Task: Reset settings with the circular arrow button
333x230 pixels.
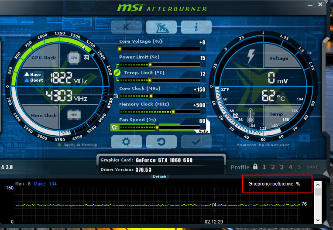Action: [x=161, y=142]
